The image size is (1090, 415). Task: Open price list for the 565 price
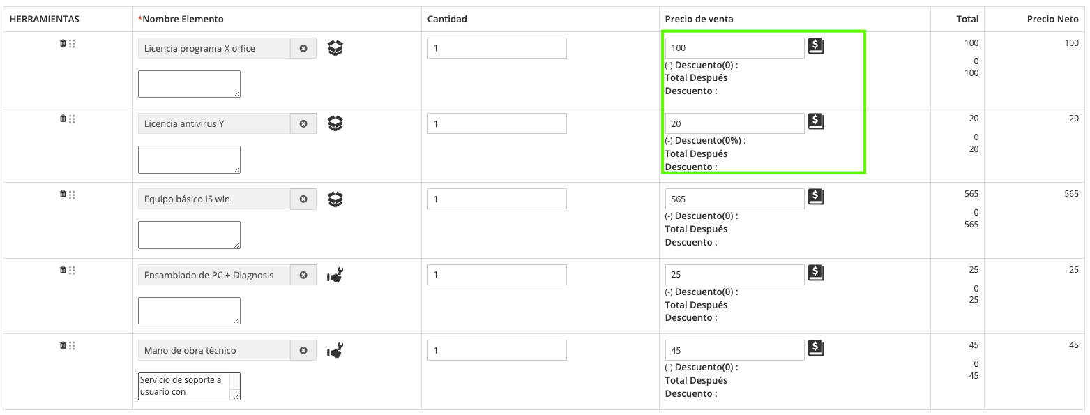[816, 197]
